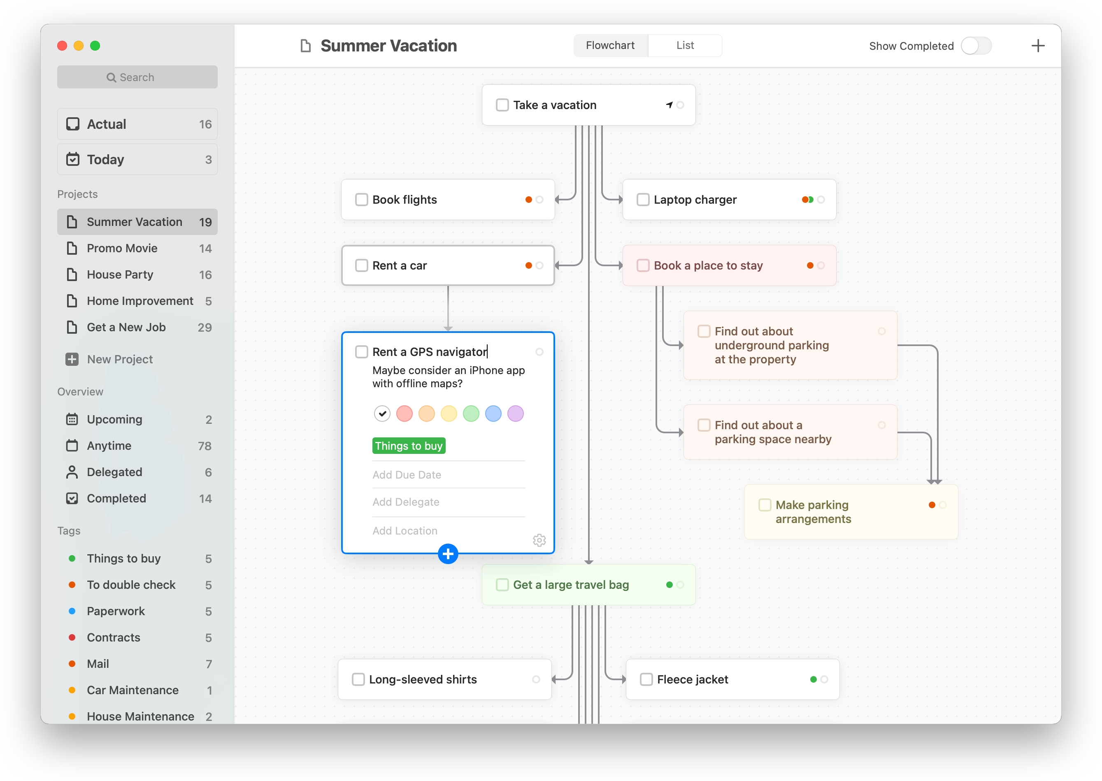
Task: Toggle the Show Completed switch
Action: [976, 46]
